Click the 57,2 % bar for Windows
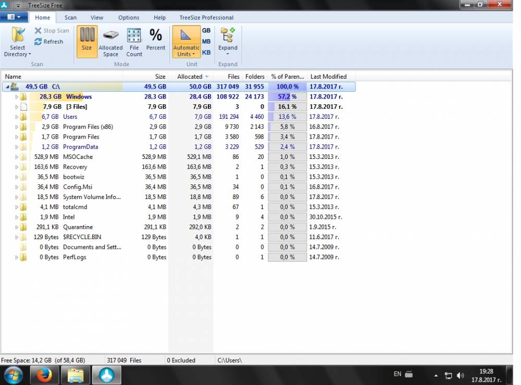521x385 pixels. 288,97
